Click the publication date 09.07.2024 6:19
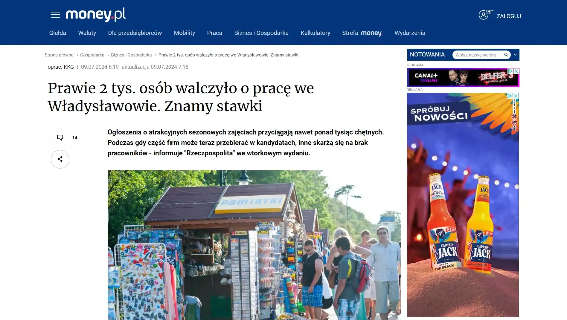The image size is (567, 320). [100, 67]
